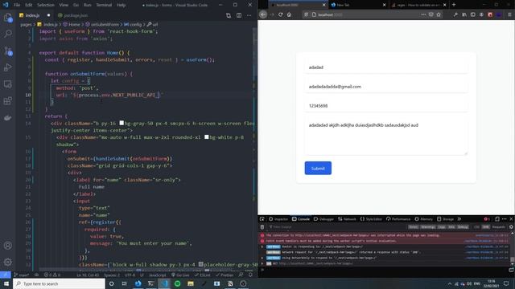This screenshot has height=289, width=515.
Task: Click the email field containing adadadadadda@gmail.com
Action: [386, 87]
